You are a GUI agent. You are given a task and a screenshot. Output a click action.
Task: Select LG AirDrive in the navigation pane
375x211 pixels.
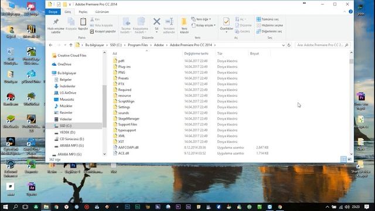[x=65, y=93]
